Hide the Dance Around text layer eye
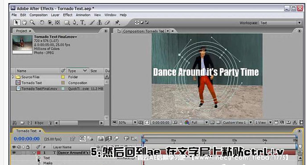 tap(14, 153)
